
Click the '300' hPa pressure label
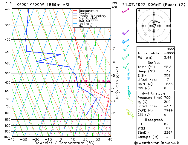pos(8,9)
